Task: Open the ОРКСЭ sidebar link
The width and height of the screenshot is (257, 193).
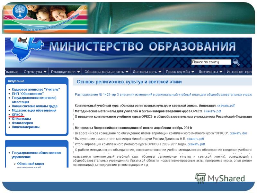Action: (x=17, y=115)
